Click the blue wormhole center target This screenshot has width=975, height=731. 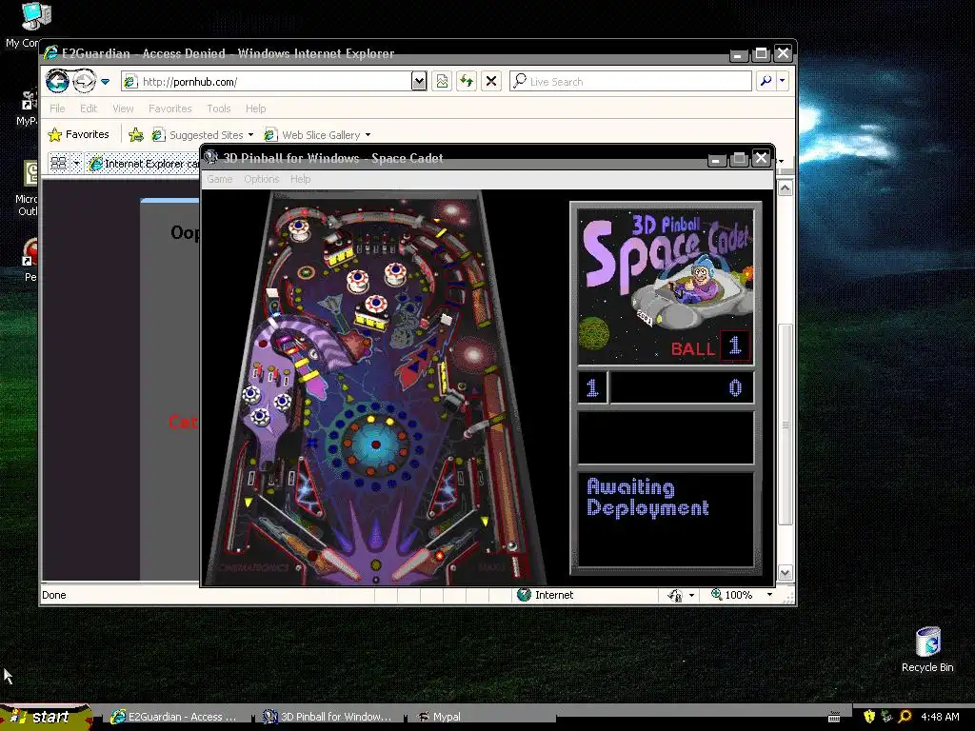(375, 445)
